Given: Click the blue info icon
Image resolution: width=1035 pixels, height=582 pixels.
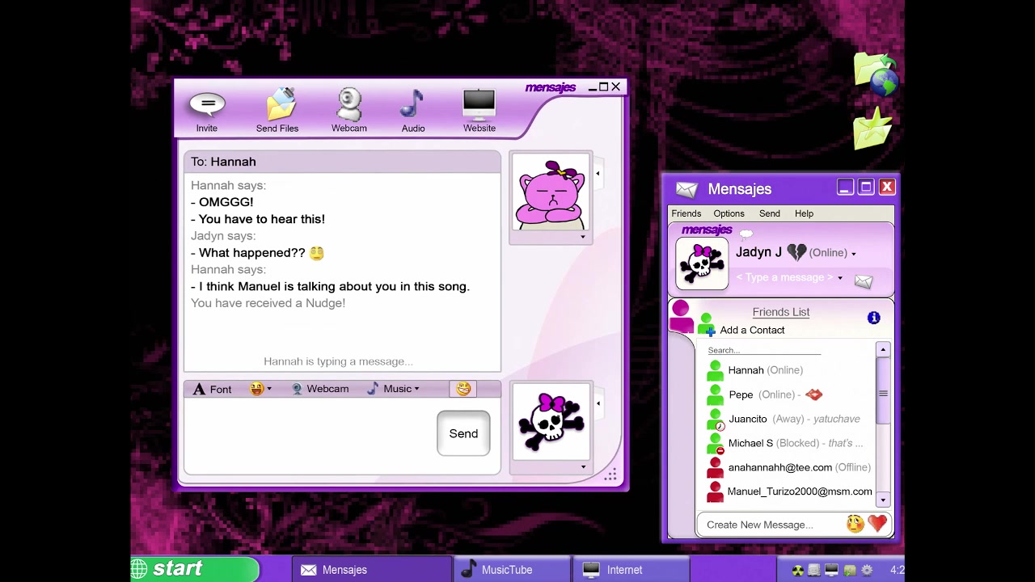Looking at the screenshot, I should pyautogui.click(x=873, y=318).
